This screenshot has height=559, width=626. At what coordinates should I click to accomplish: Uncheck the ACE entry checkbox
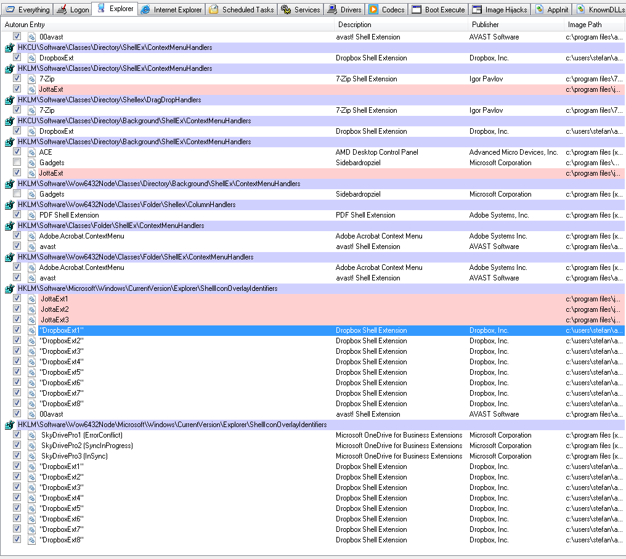[17, 152]
